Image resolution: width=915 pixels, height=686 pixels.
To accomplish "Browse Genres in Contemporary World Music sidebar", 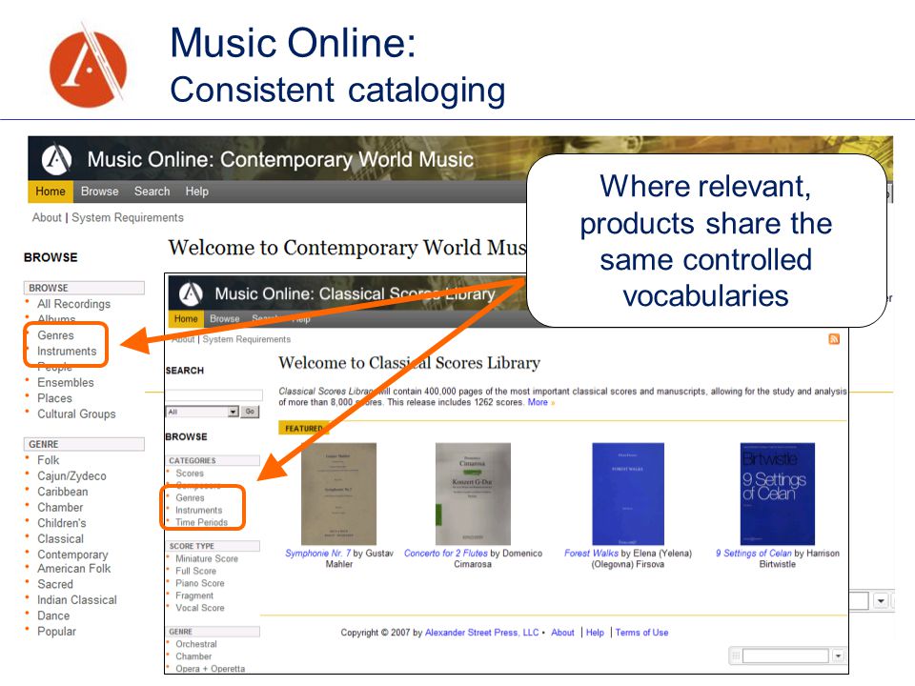I will (55, 335).
